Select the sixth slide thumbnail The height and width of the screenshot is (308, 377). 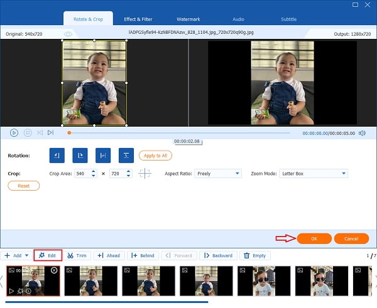click(x=322, y=281)
